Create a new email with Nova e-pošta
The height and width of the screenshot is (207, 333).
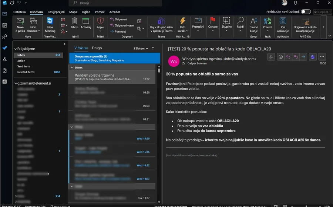coord(20,25)
